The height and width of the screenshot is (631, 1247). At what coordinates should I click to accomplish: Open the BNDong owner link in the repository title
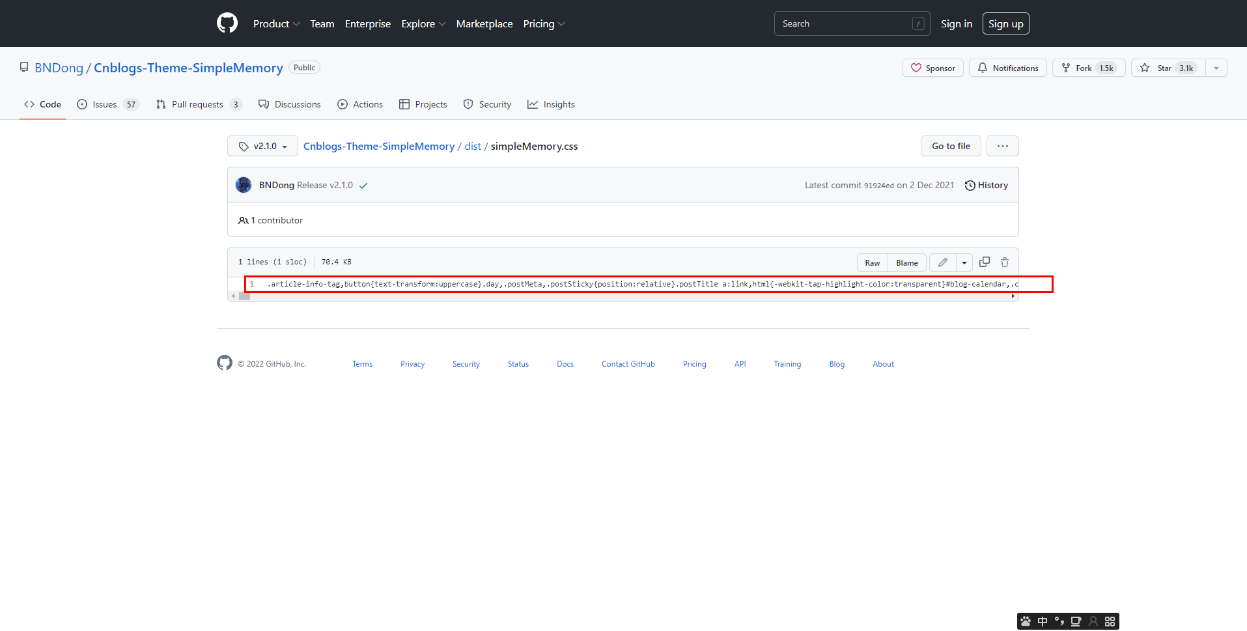(x=59, y=68)
